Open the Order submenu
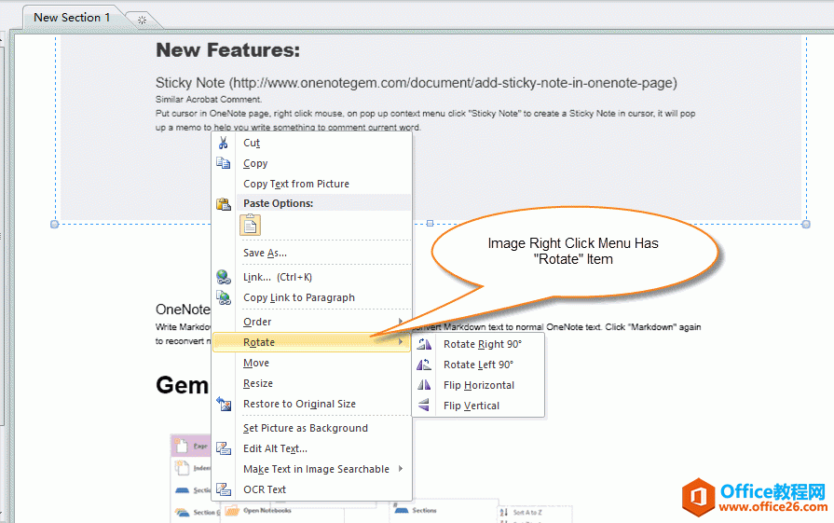Image resolution: width=834 pixels, height=523 pixels. 312,322
